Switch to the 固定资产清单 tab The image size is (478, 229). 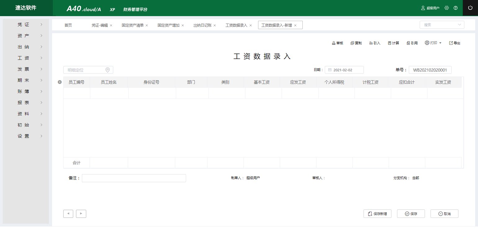pos(133,25)
